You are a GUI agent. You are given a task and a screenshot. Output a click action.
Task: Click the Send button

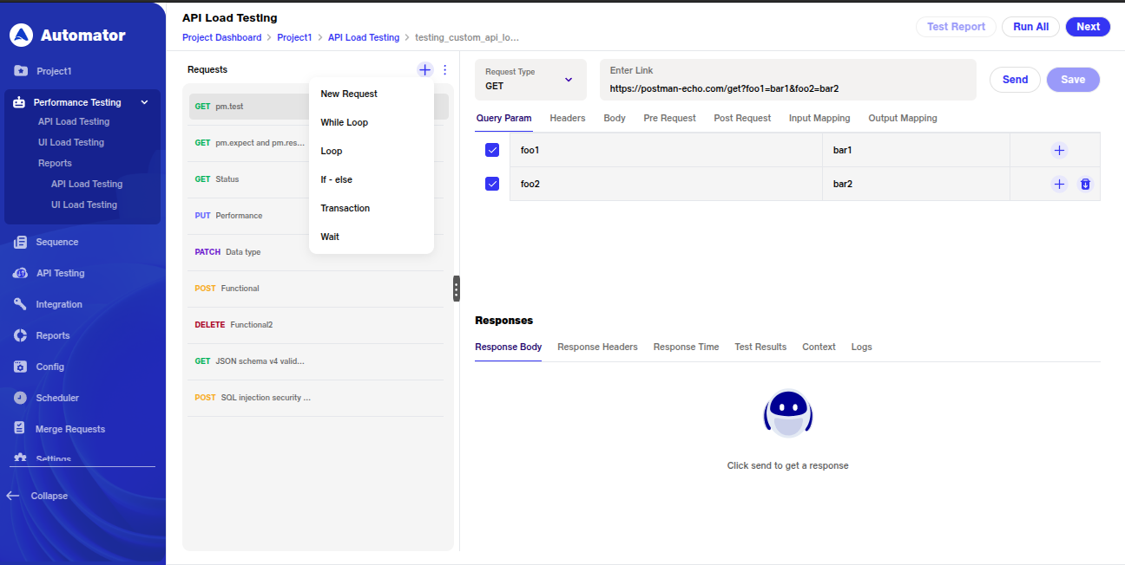1015,80
